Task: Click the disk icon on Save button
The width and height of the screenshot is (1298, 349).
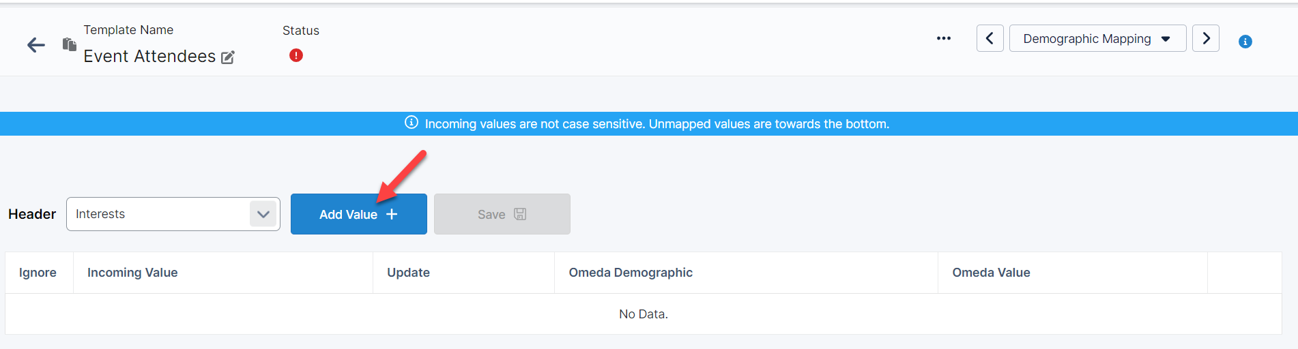Action: [x=520, y=214]
